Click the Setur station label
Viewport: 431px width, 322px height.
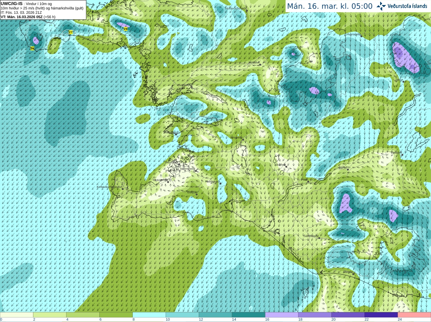coord(399,80)
